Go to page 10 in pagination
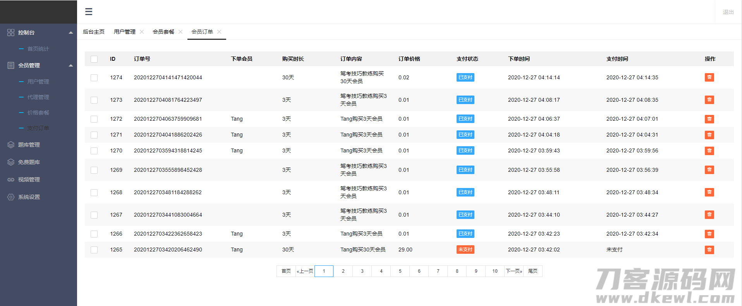The image size is (742, 306). (495, 271)
